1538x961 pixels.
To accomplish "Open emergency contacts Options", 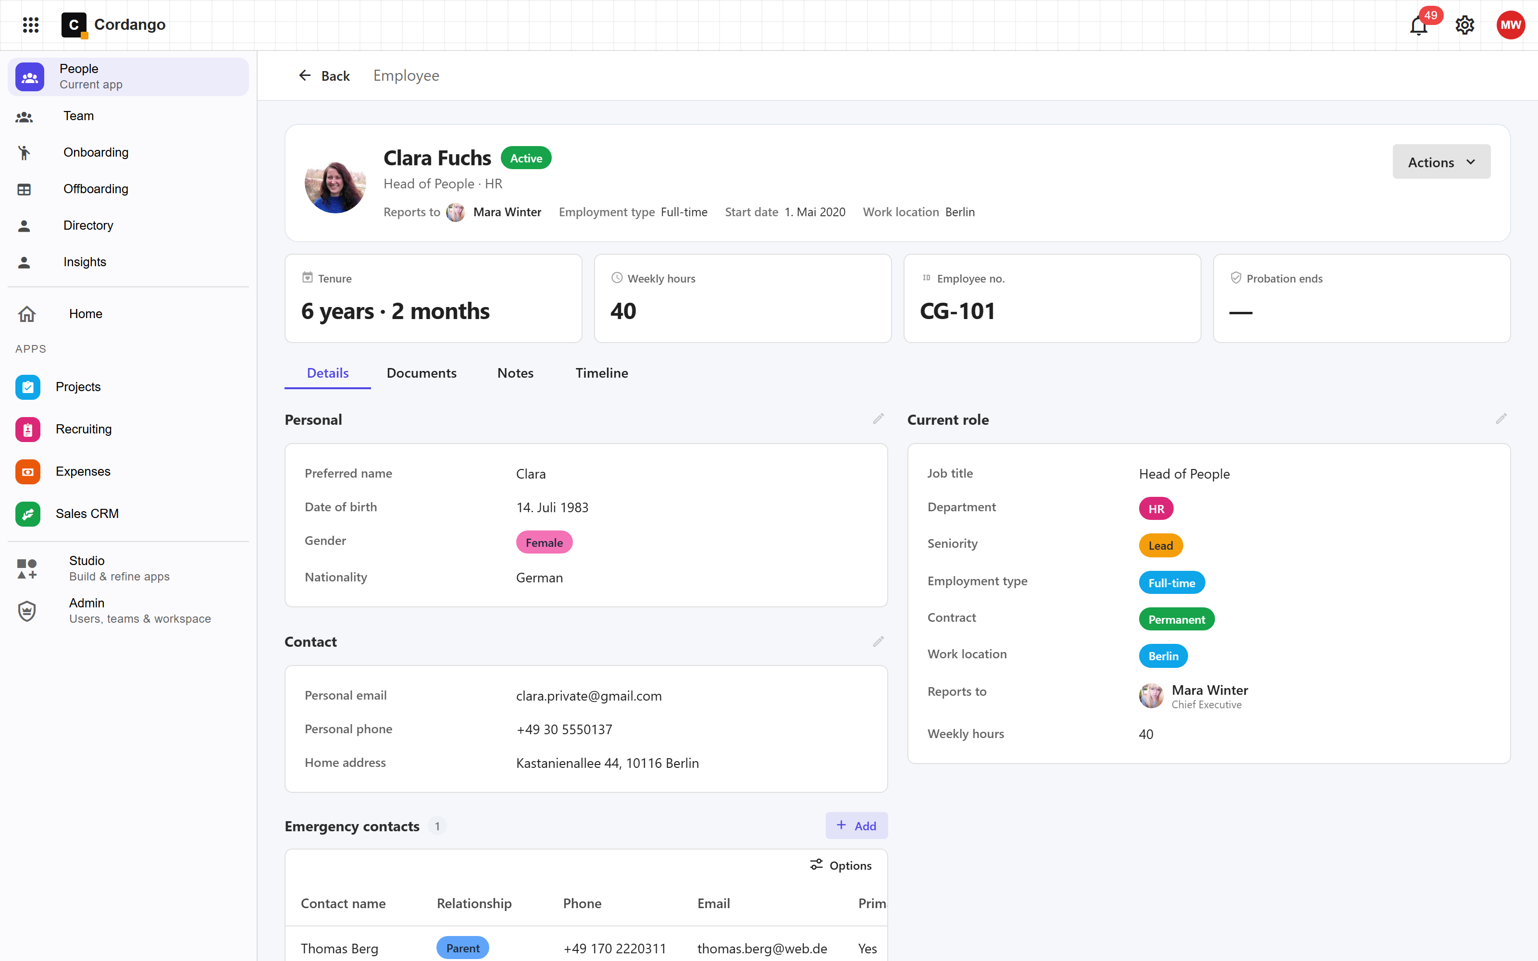I will 840,865.
